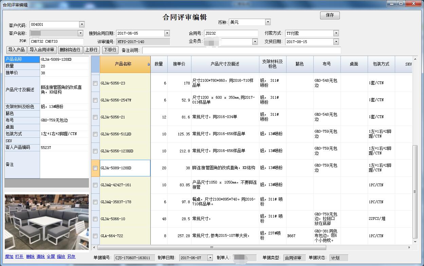Click the 删除钩选行 button
Image resolution: width=424 pixels, height=266 pixels.
point(70,50)
